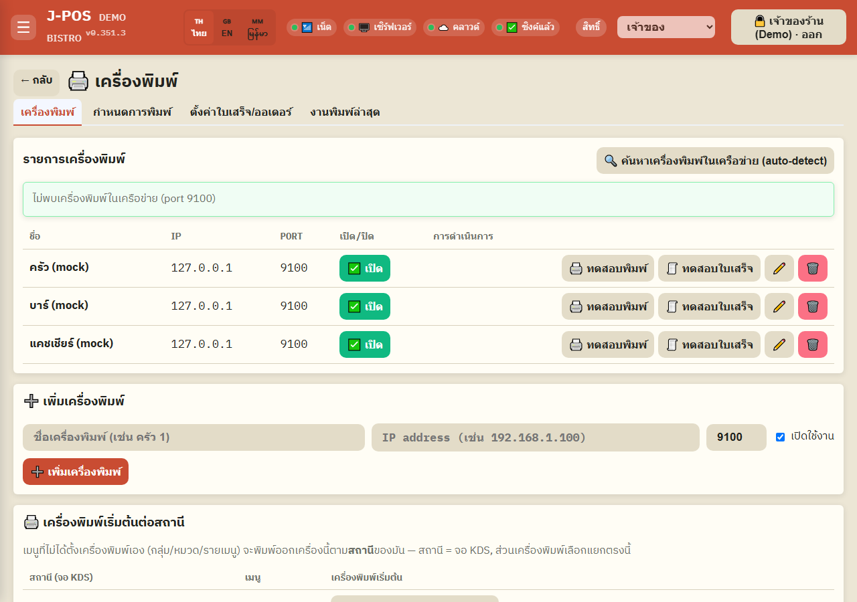This screenshot has width=857, height=602.
Task: Test print on แคชเชียร์ (mock) printer
Action: click(608, 344)
